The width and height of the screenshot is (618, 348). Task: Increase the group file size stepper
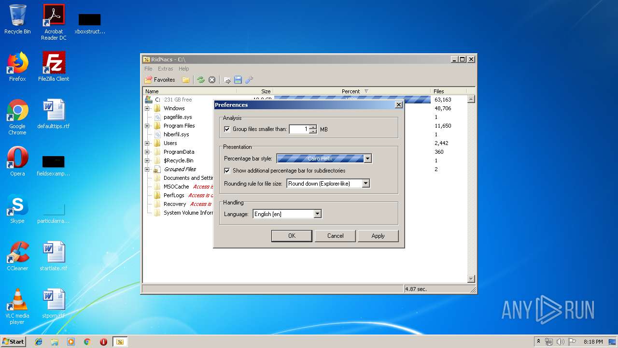(x=313, y=127)
